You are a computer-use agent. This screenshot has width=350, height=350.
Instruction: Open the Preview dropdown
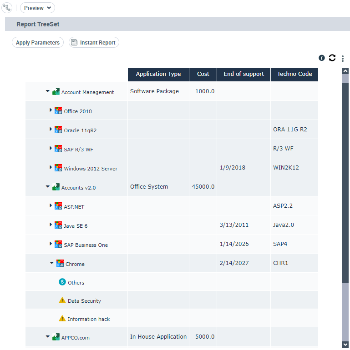click(37, 8)
